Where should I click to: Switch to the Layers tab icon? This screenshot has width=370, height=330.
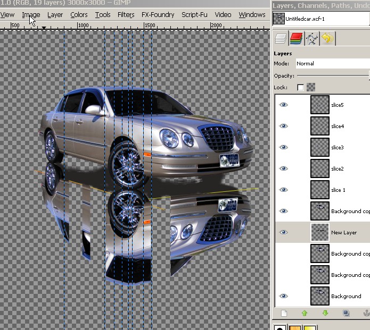(x=281, y=38)
